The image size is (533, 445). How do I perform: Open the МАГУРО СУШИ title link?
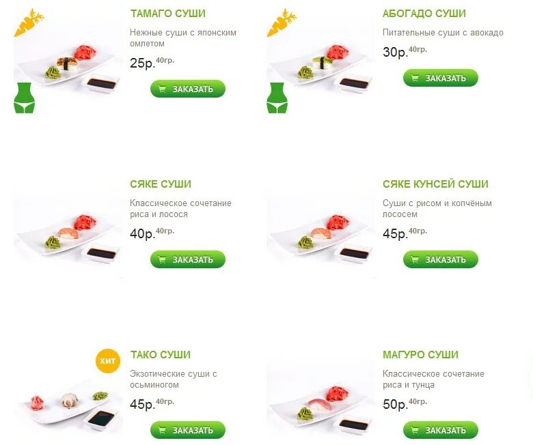pyautogui.click(x=420, y=355)
